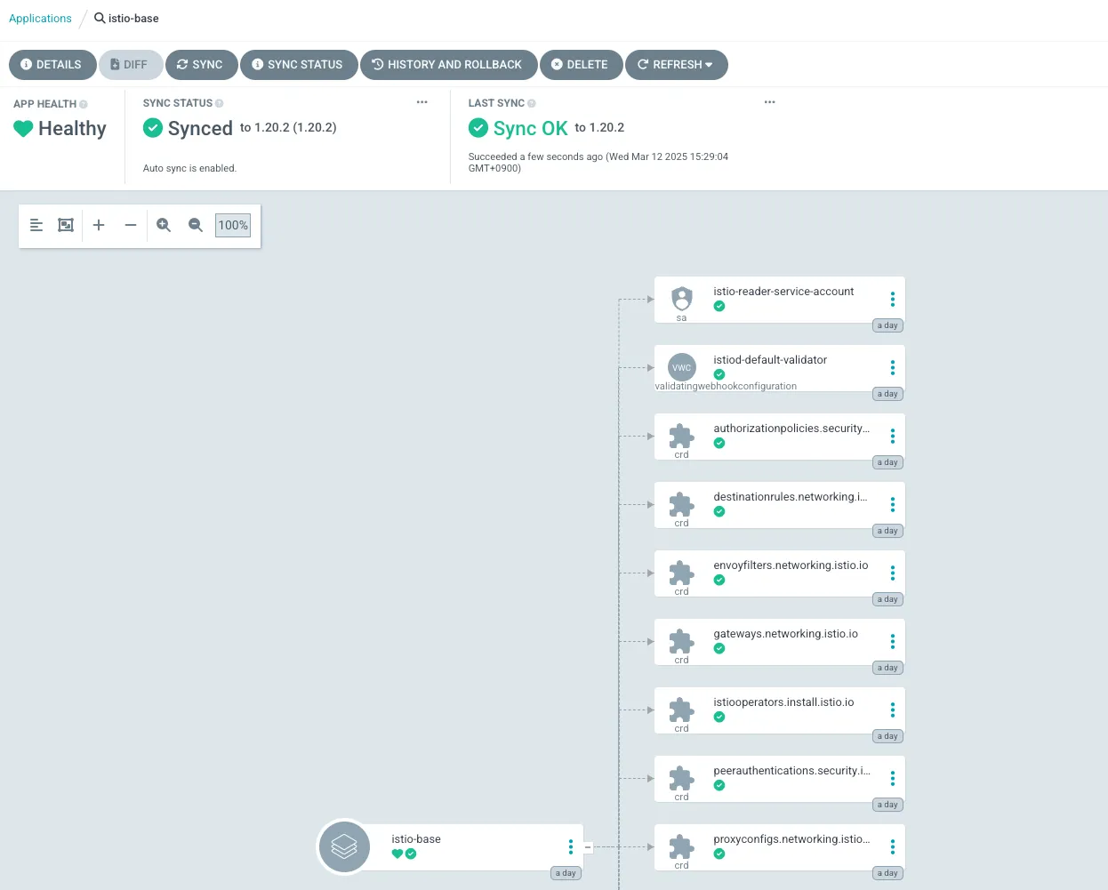Zoom out the resource graph
Screen dimensions: 1108x890
click(196, 225)
